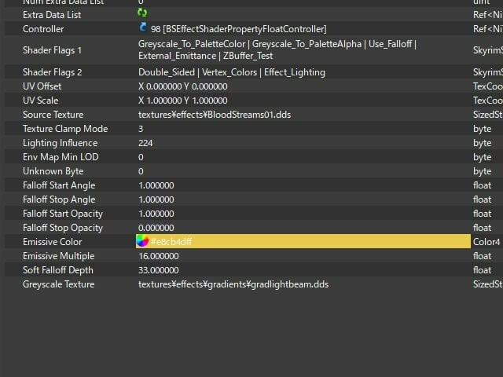
Task: Select the Soft Falloff Depth value 33.000000
Action: coord(159,270)
